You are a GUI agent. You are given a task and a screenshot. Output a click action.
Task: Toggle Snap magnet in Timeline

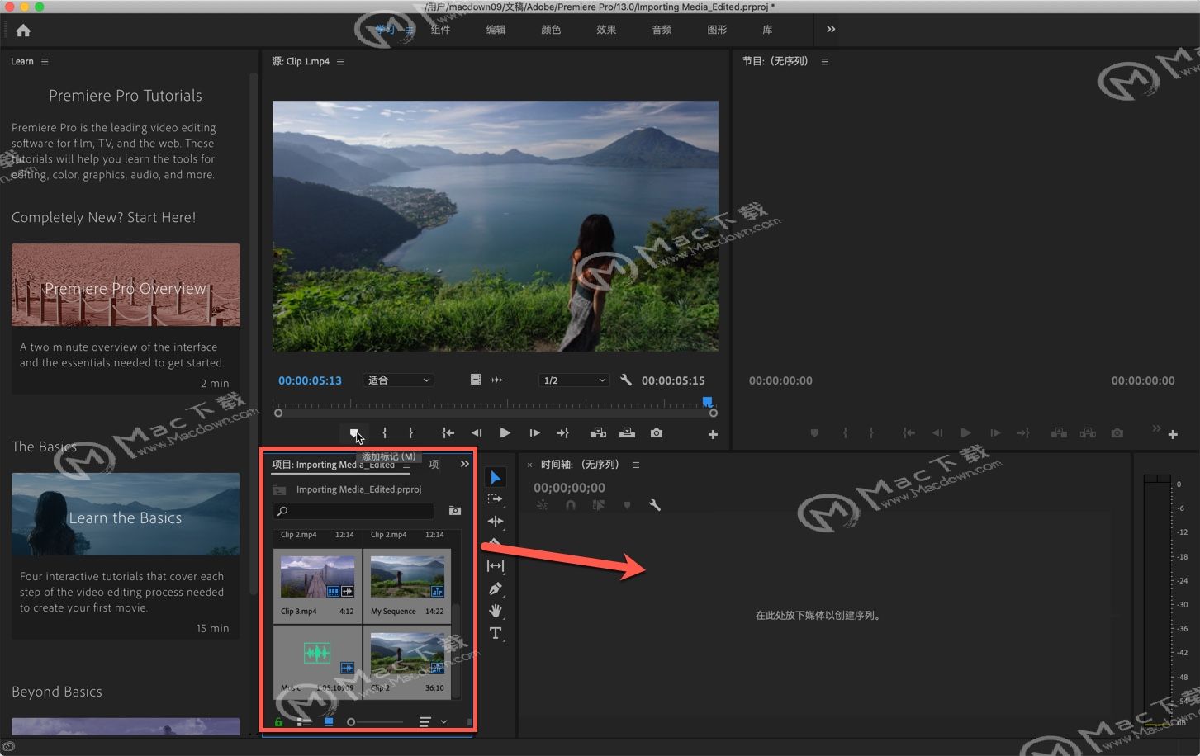point(571,505)
